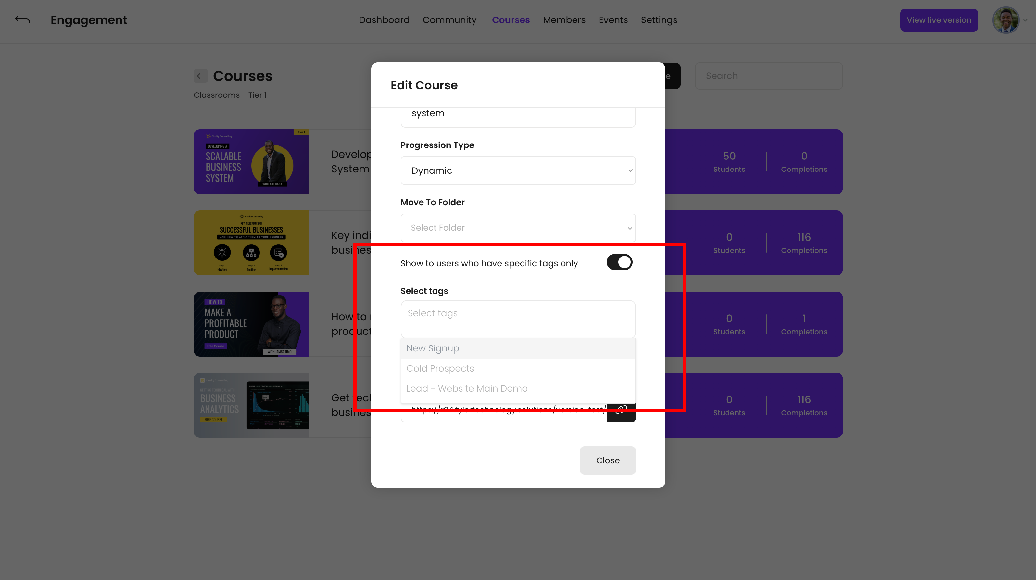The image size is (1036, 580).
Task: Click the View live version button
Action: 939,20
